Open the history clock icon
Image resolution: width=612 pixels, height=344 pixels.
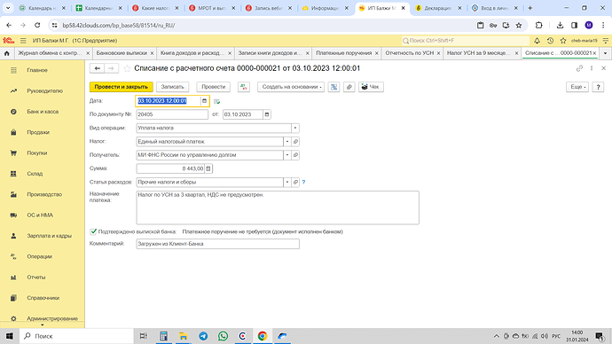(x=550, y=41)
